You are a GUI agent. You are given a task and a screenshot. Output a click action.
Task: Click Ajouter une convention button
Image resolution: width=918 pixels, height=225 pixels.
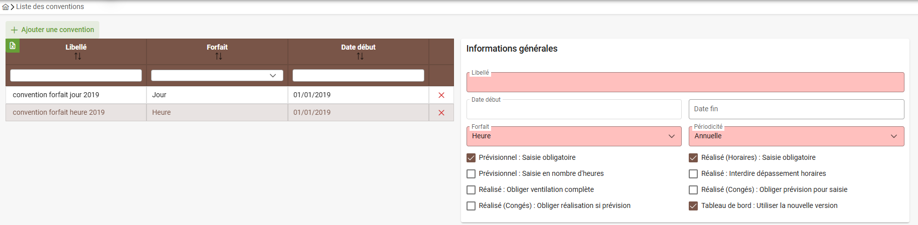click(x=53, y=30)
